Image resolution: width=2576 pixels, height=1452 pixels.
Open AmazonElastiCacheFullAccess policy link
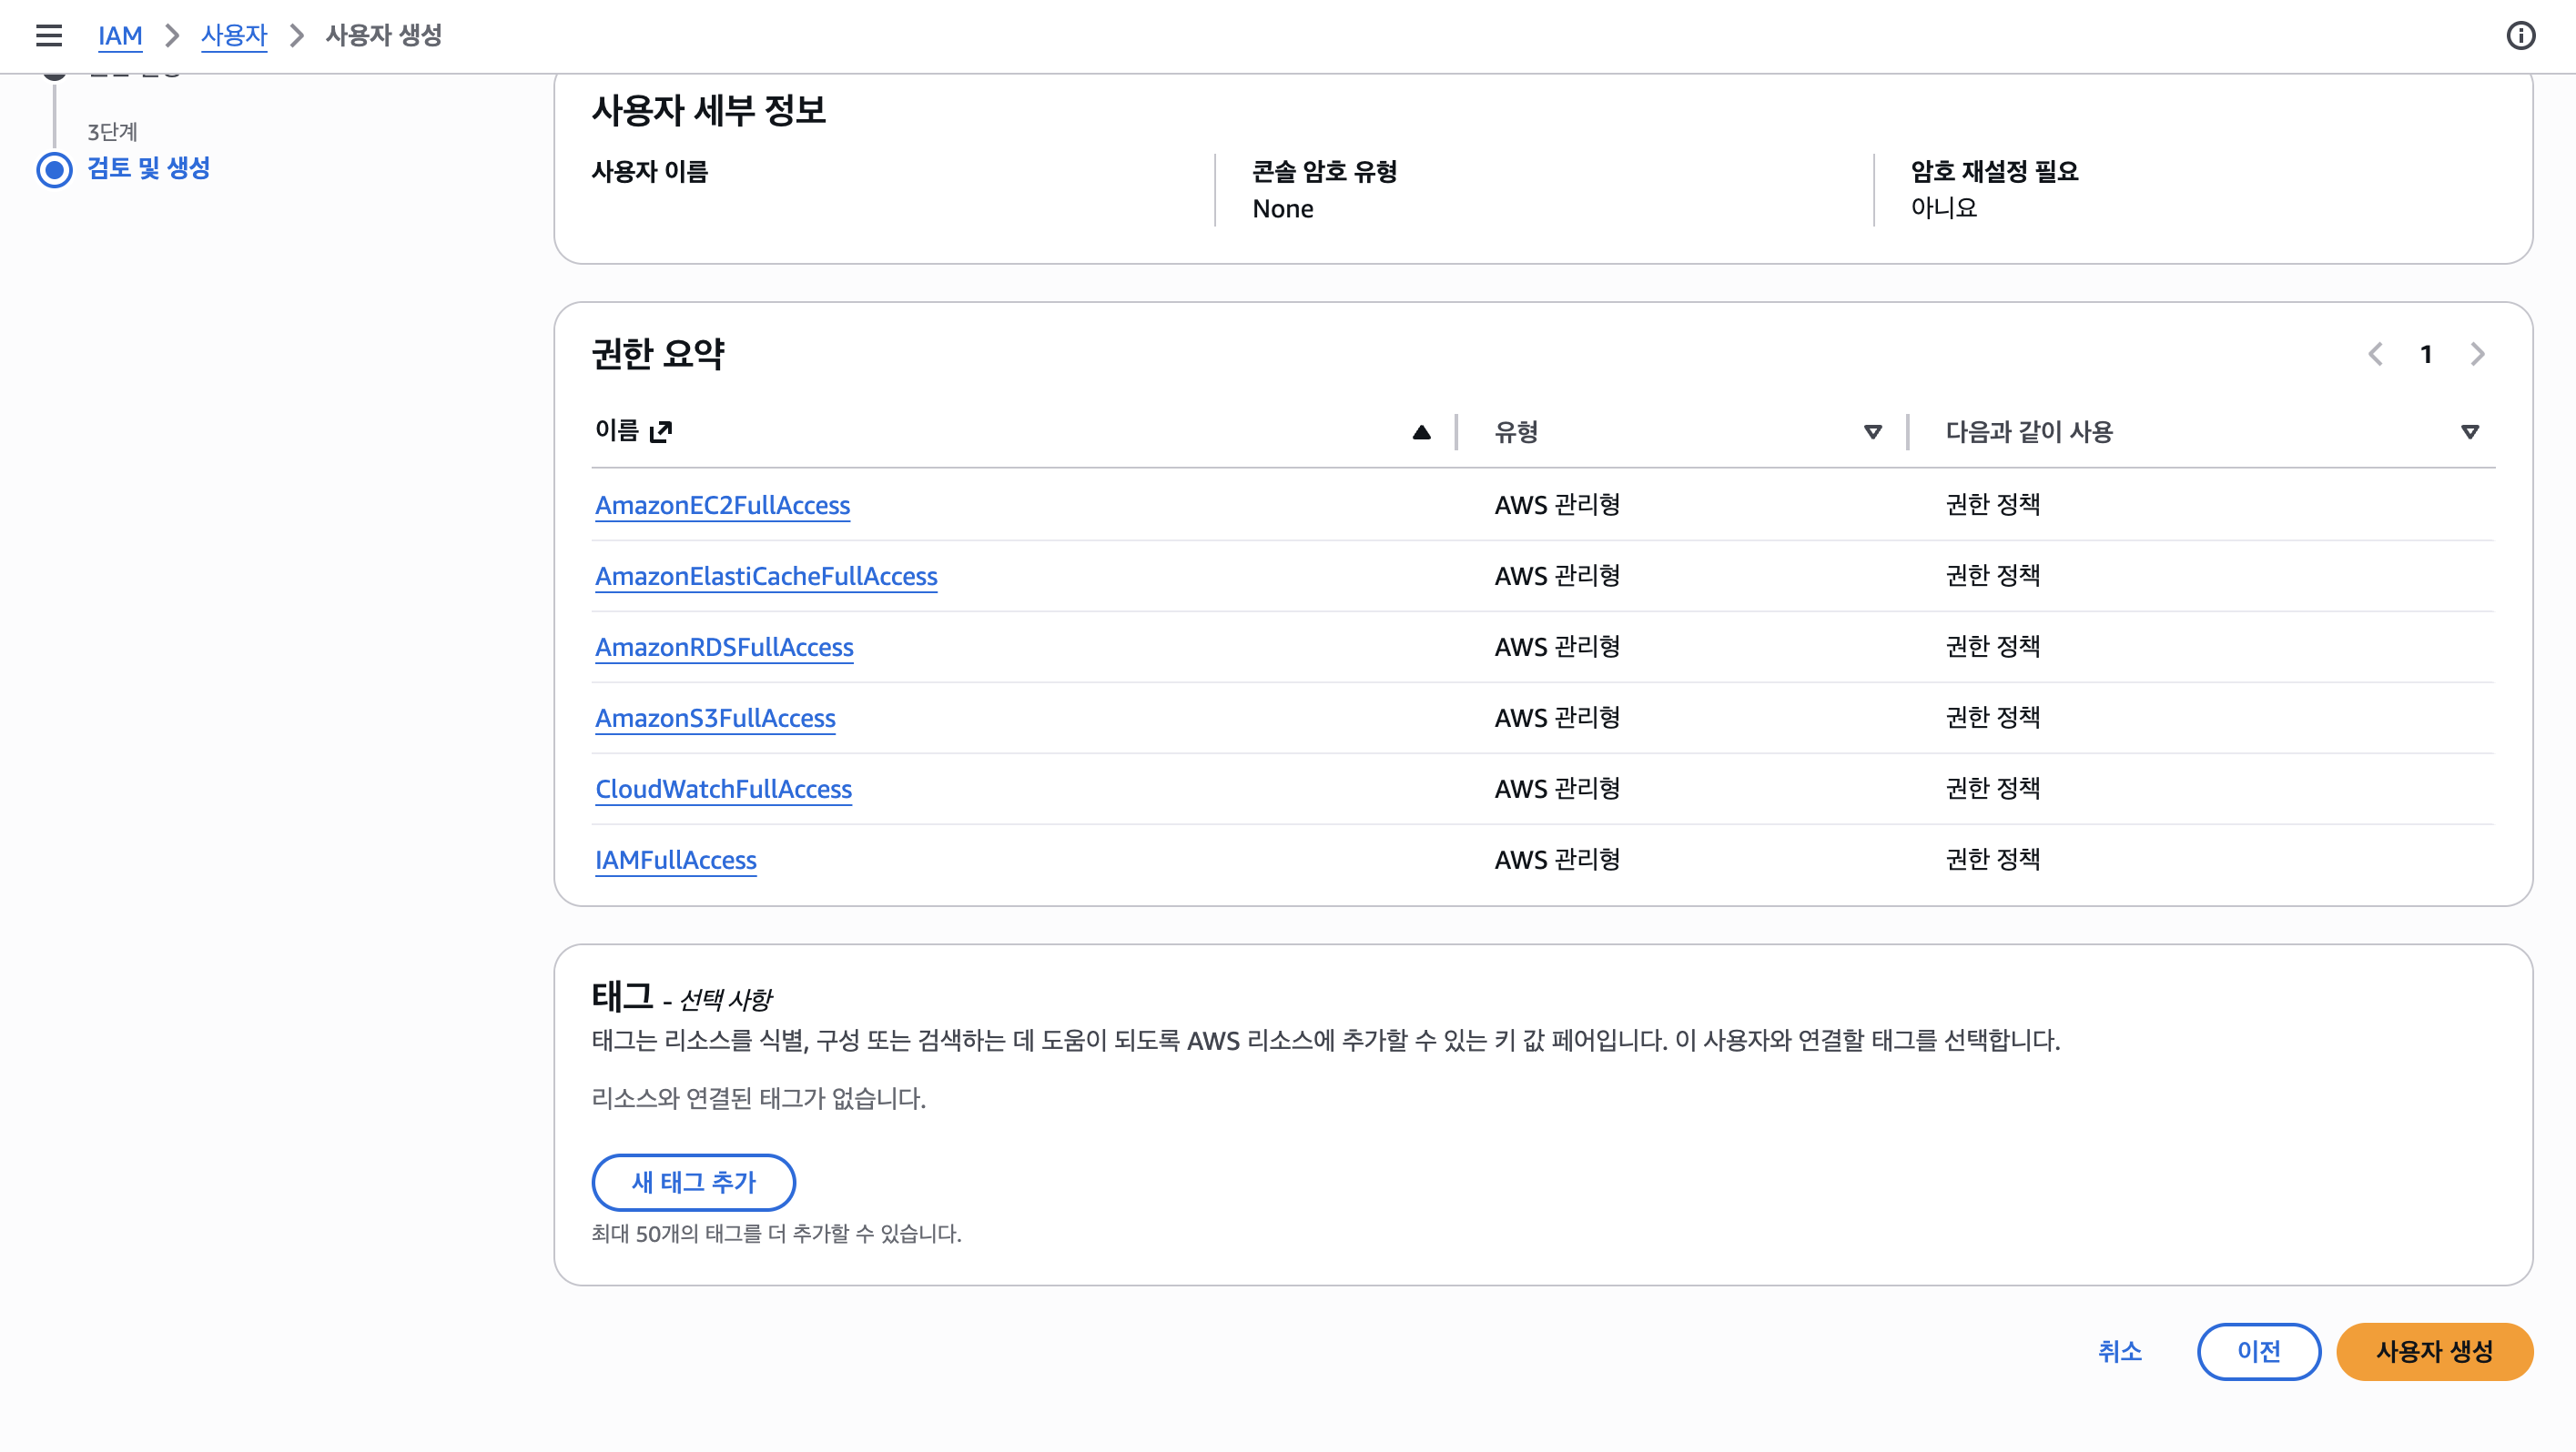(766, 576)
